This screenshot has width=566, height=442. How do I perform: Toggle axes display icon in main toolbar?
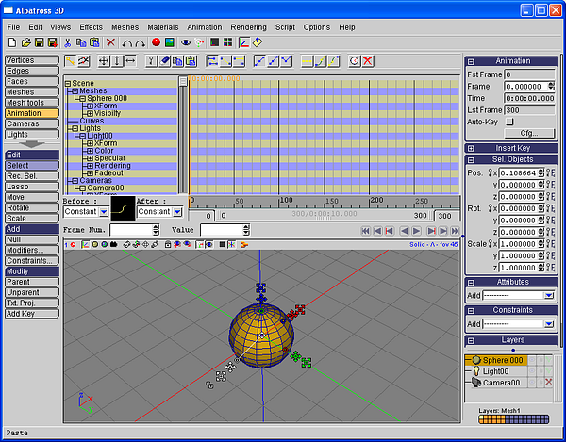244,42
